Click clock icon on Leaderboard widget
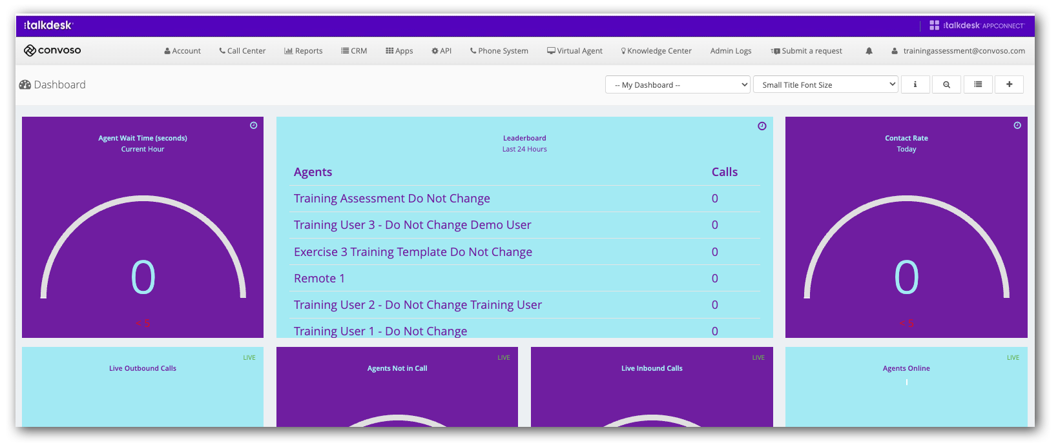This screenshot has width=1058, height=443. tap(762, 126)
